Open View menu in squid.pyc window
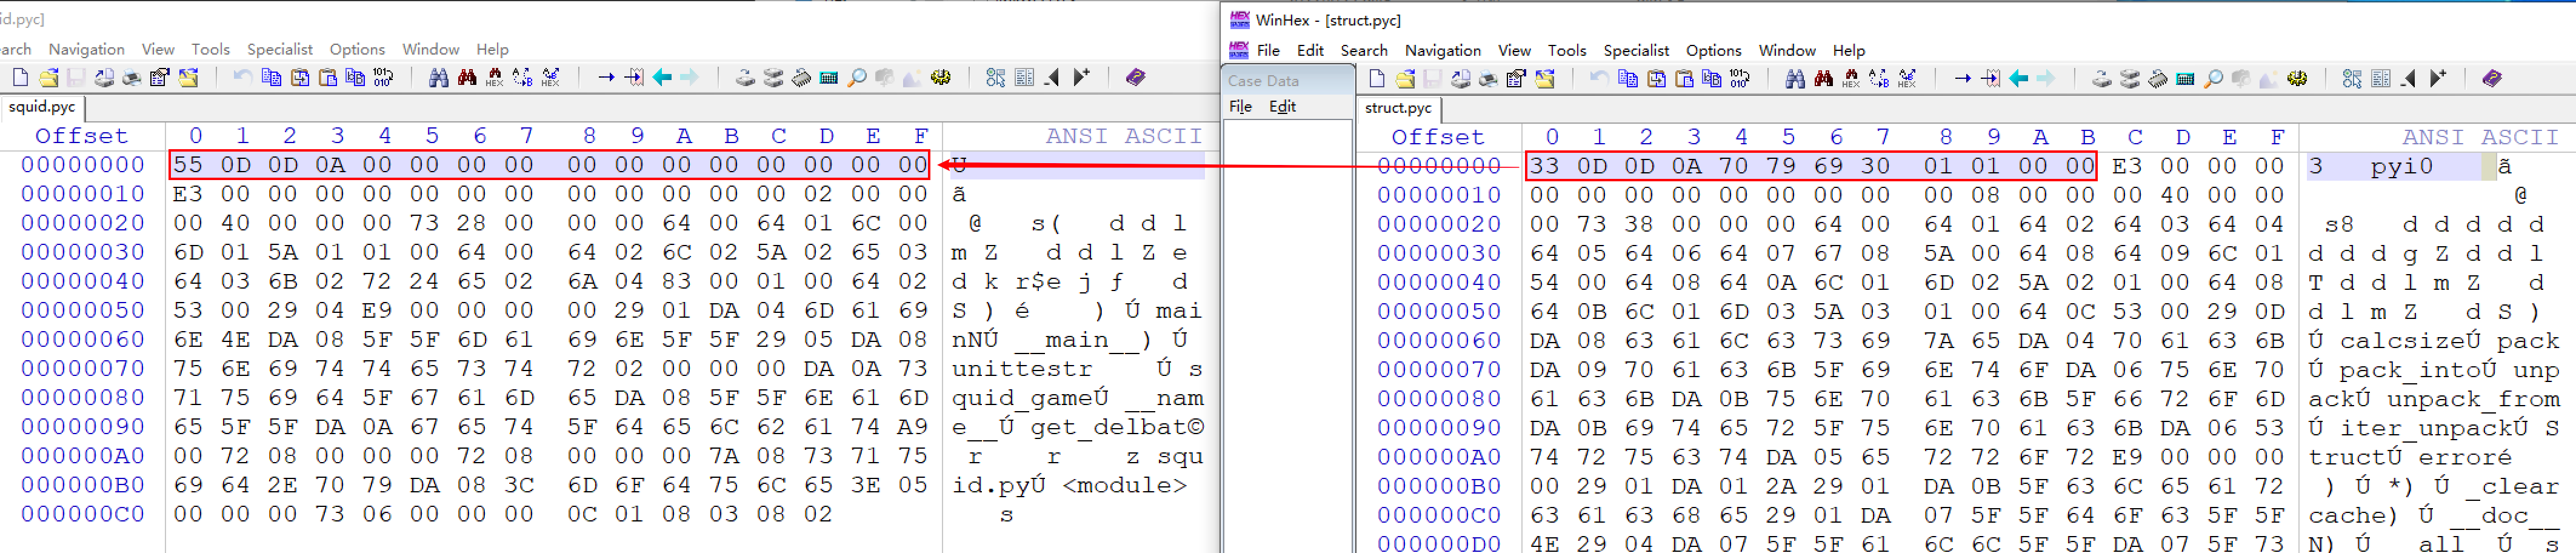 [x=158, y=49]
